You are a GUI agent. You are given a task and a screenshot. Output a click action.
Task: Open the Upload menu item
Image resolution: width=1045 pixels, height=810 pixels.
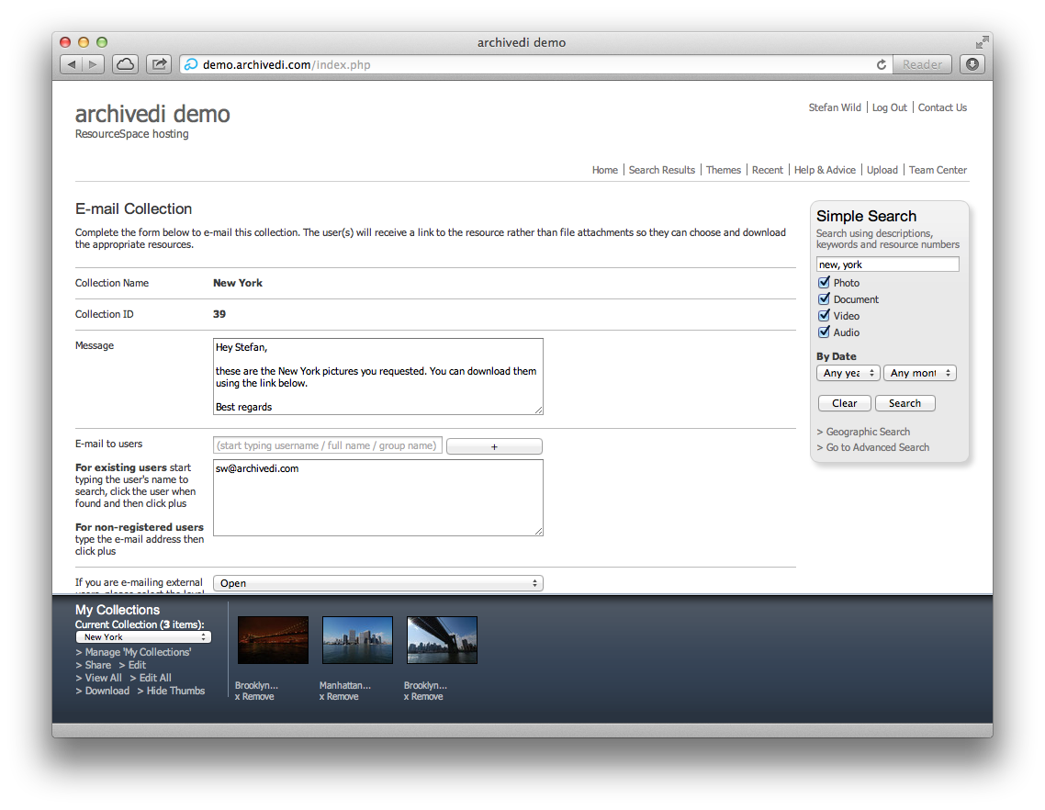882,170
